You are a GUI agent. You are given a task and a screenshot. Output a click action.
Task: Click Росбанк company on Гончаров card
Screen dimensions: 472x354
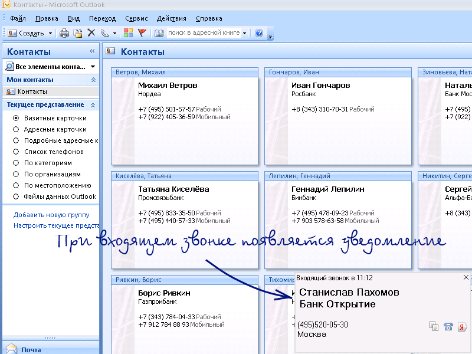[x=303, y=94]
